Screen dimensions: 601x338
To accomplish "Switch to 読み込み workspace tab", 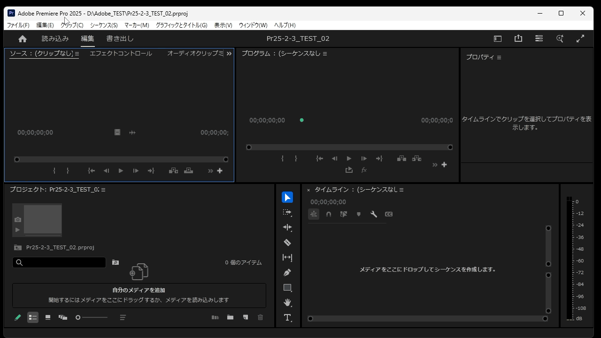I will point(55,38).
